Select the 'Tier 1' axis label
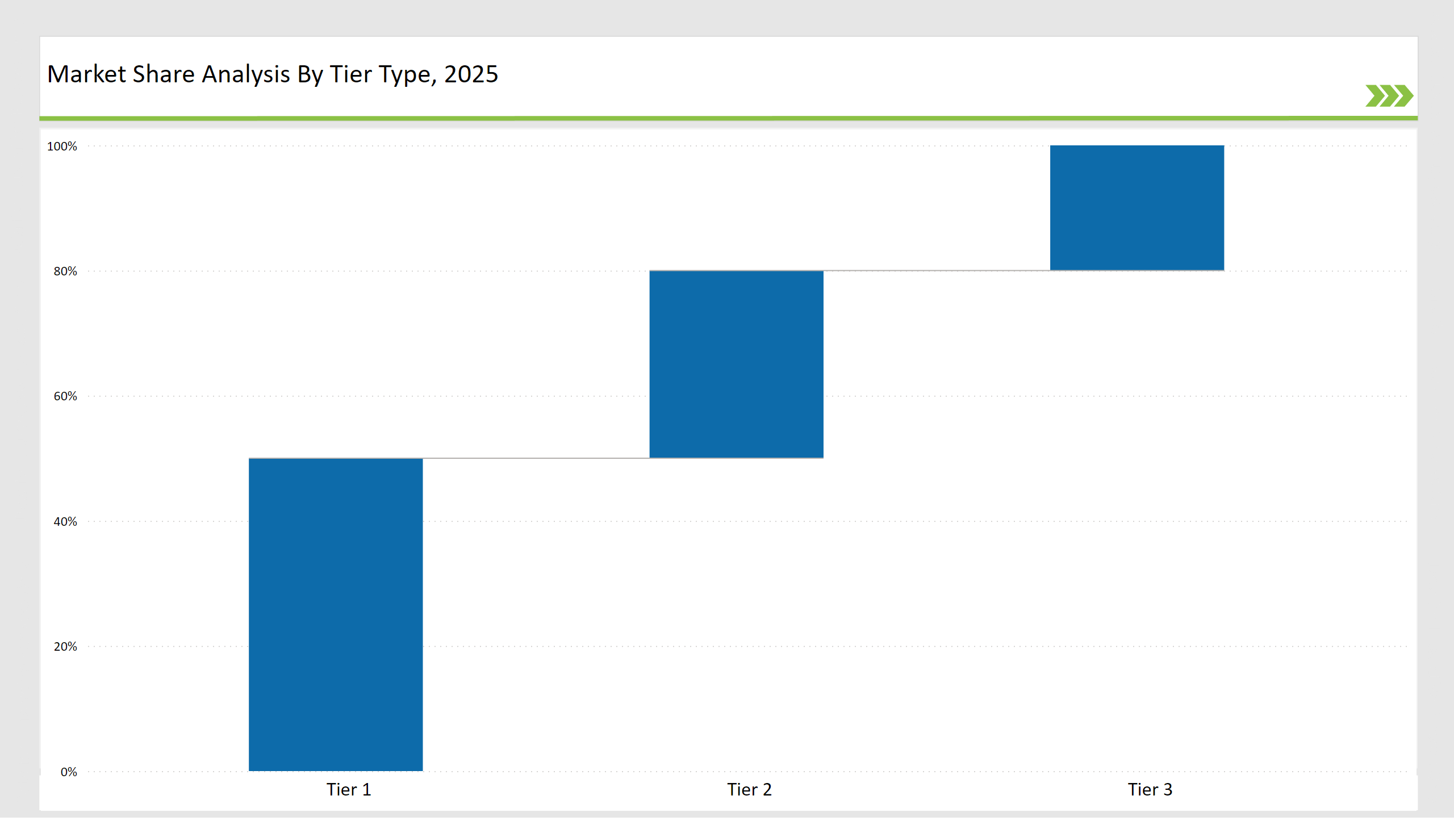Viewport: 1454px width, 829px height. click(349, 789)
